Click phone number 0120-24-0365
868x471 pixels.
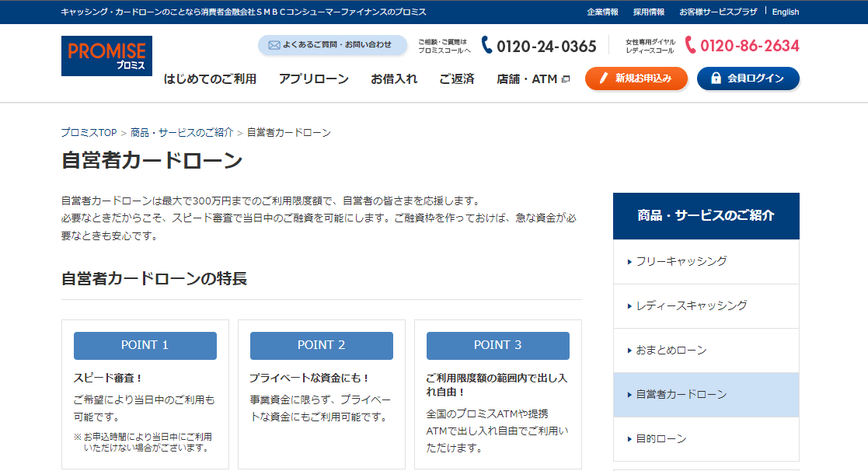tap(546, 47)
